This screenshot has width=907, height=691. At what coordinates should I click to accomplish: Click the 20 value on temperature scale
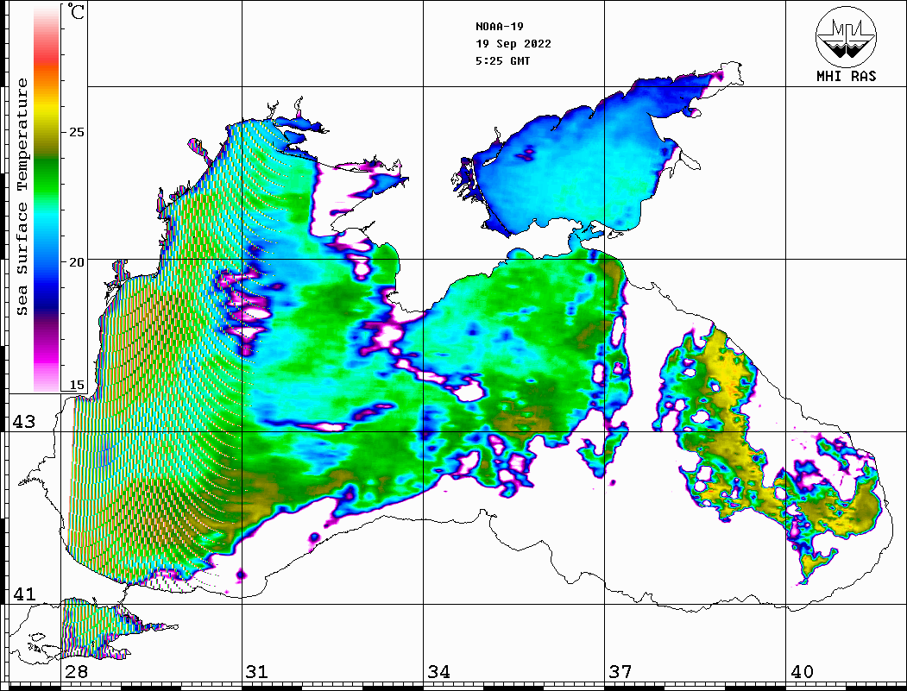coord(76,262)
